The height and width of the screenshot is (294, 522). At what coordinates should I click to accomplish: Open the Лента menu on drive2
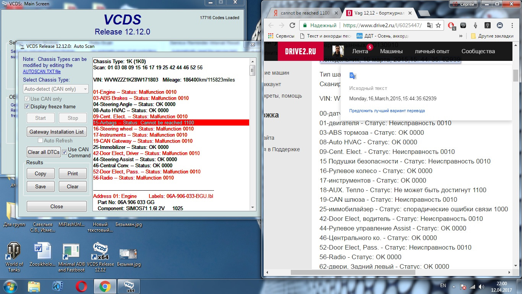(x=360, y=51)
